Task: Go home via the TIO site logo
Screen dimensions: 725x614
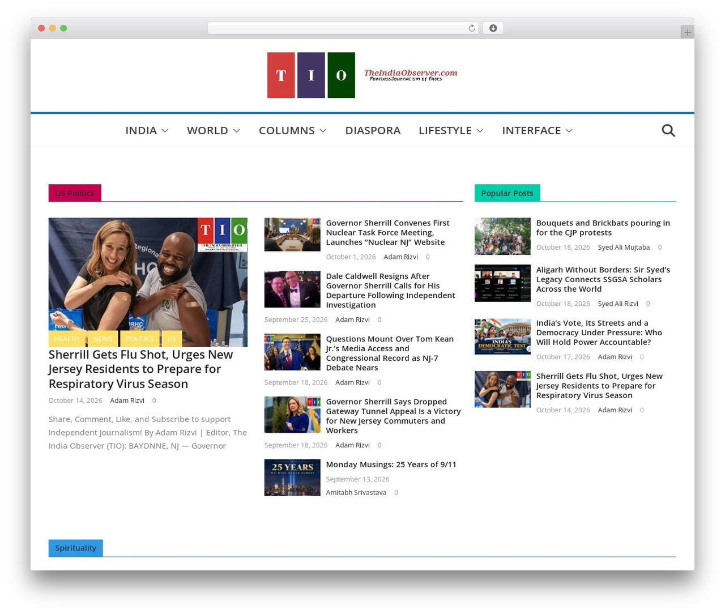Action: (362, 75)
